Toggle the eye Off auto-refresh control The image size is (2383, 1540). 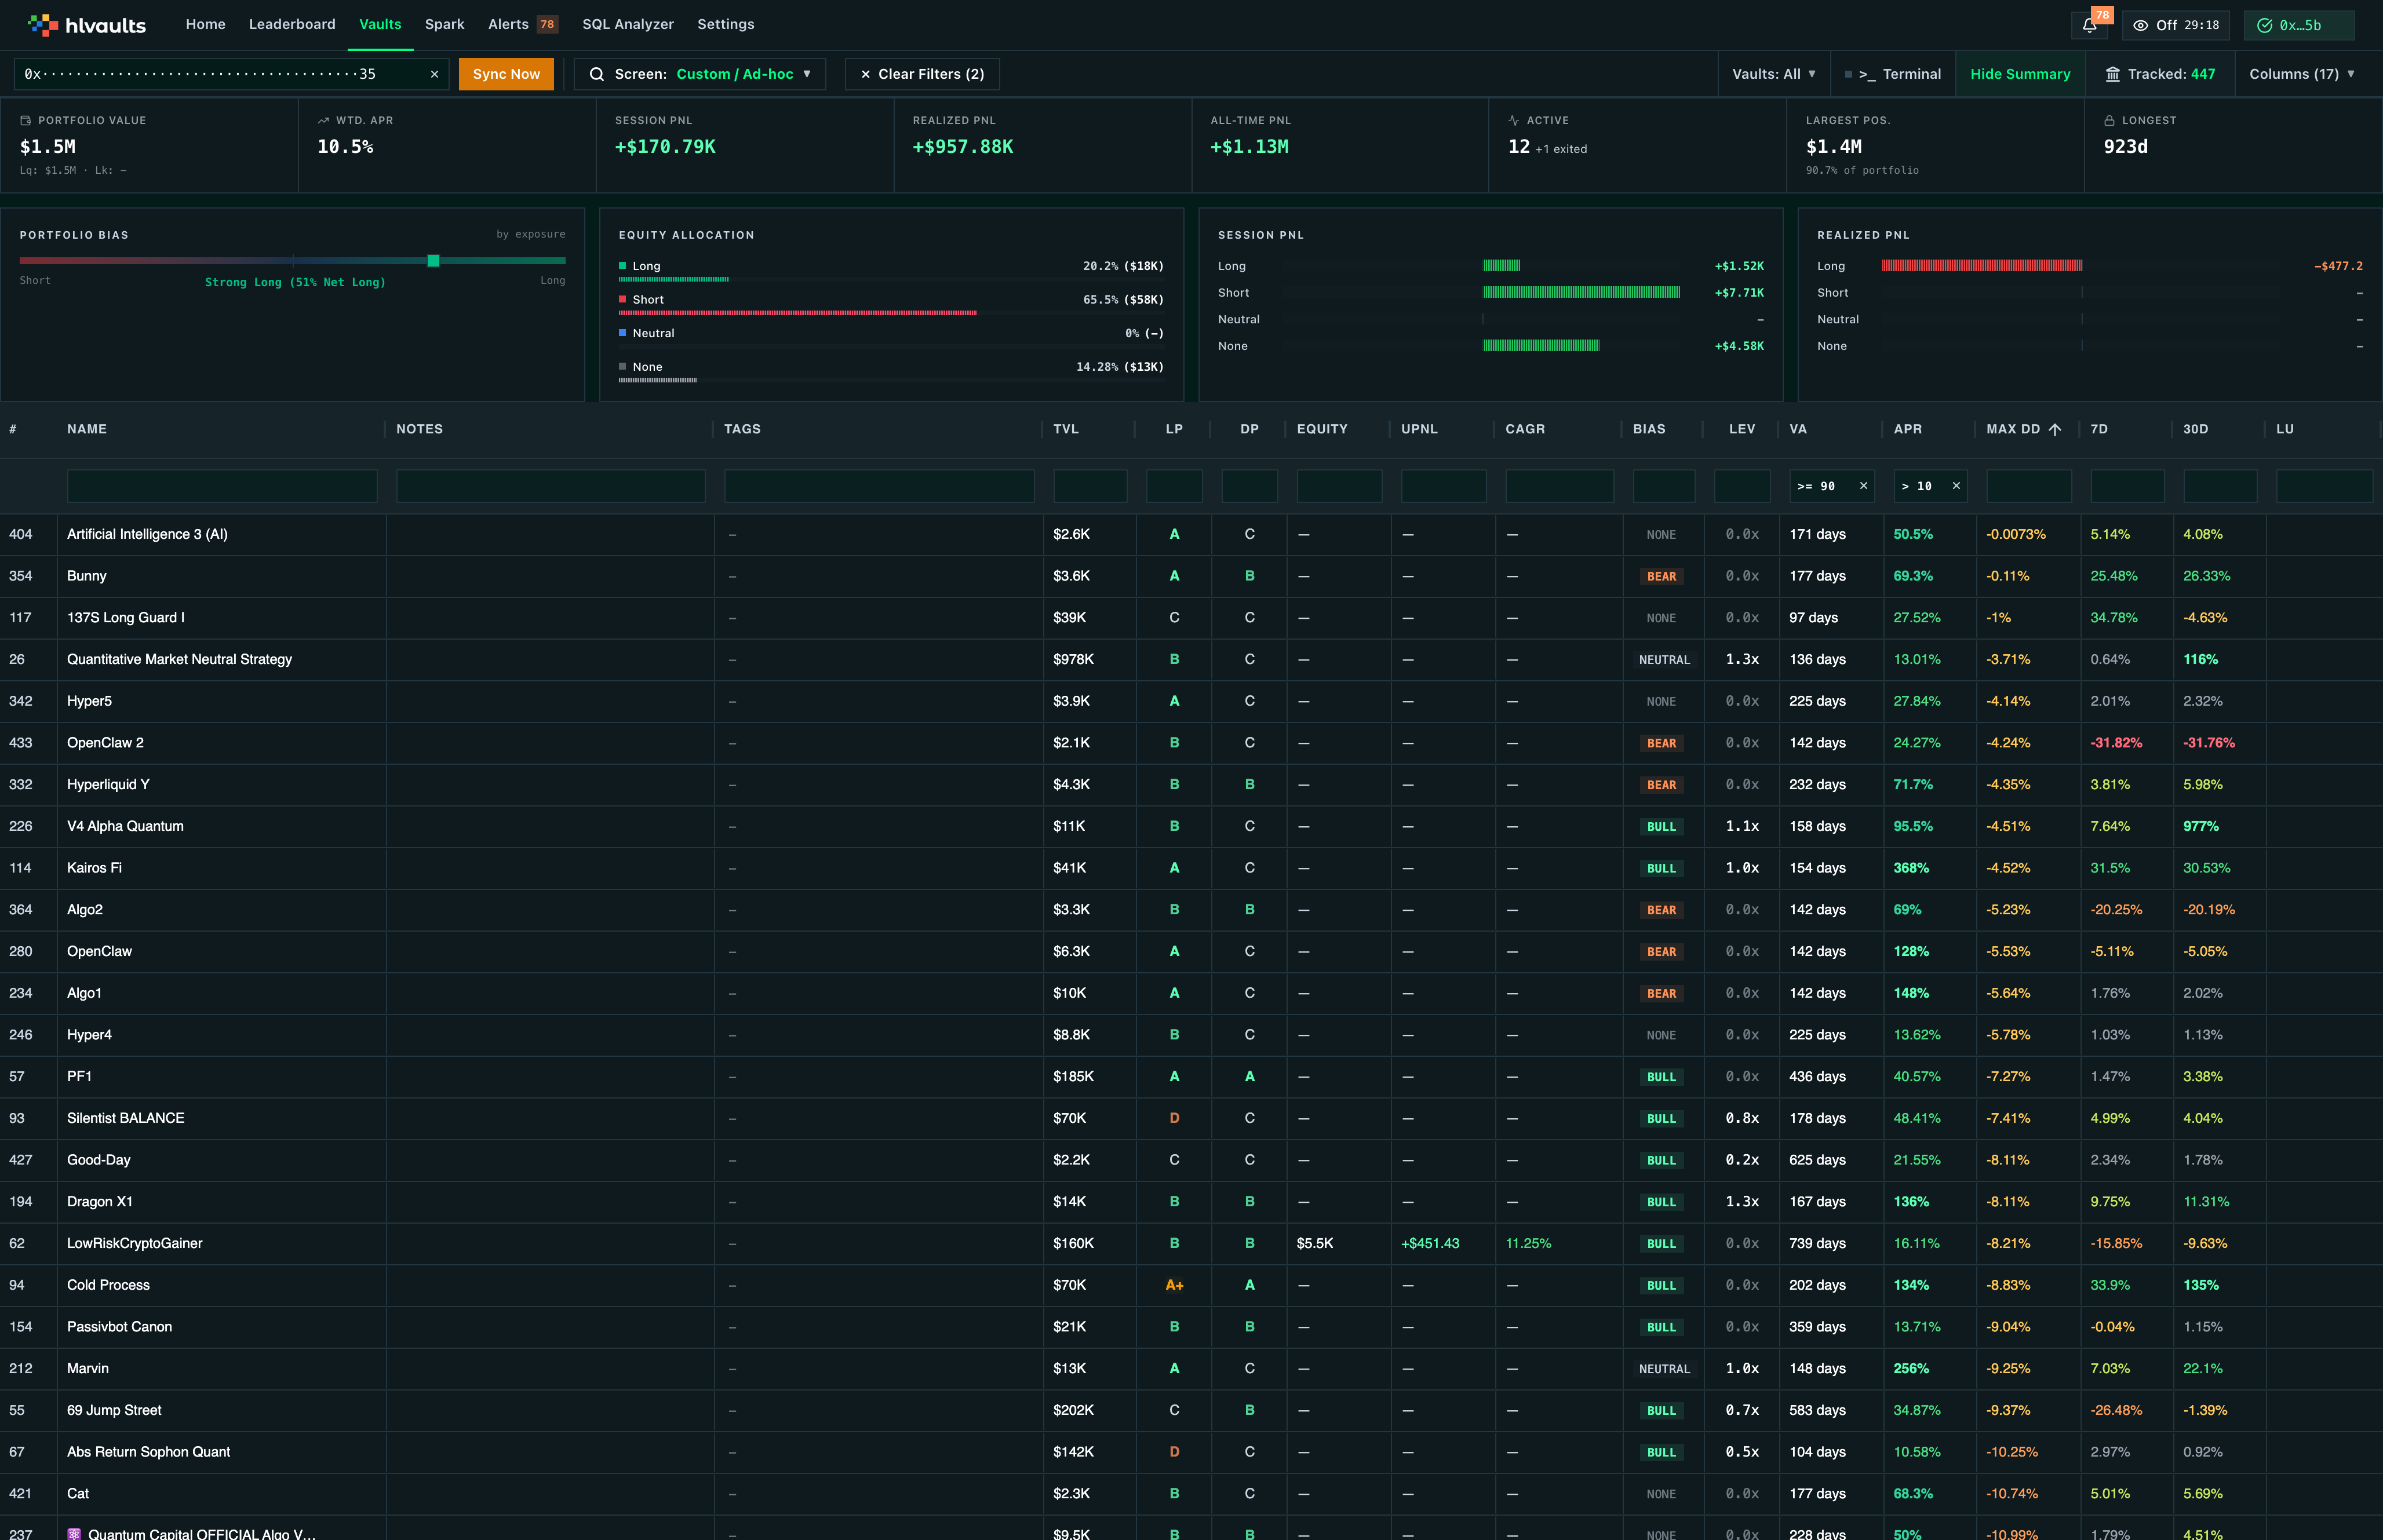pos(2176,25)
